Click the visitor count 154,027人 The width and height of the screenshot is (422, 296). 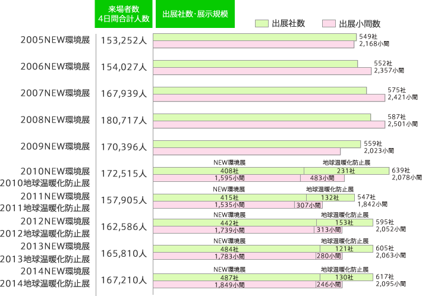pyautogui.click(x=124, y=67)
